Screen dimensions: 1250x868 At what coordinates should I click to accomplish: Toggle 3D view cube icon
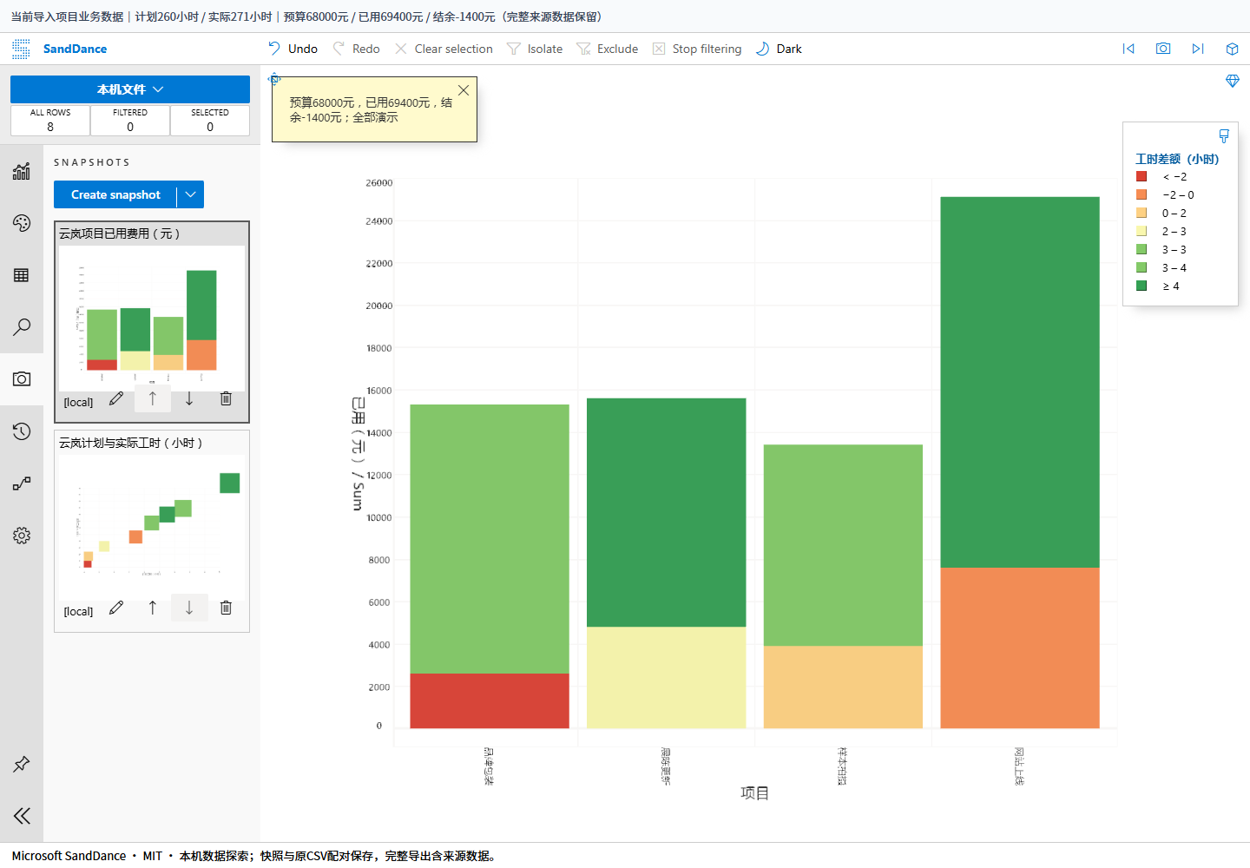(1232, 49)
